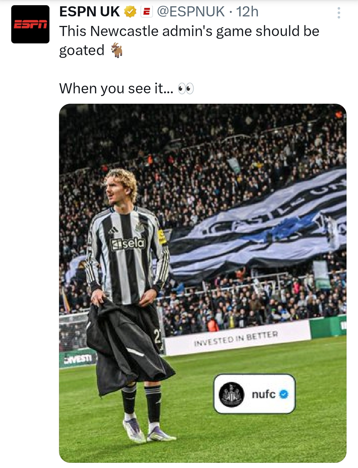Click the 12h timestamp
The width and height of the screenshot is (358, 468).
(x=247, y=12)
